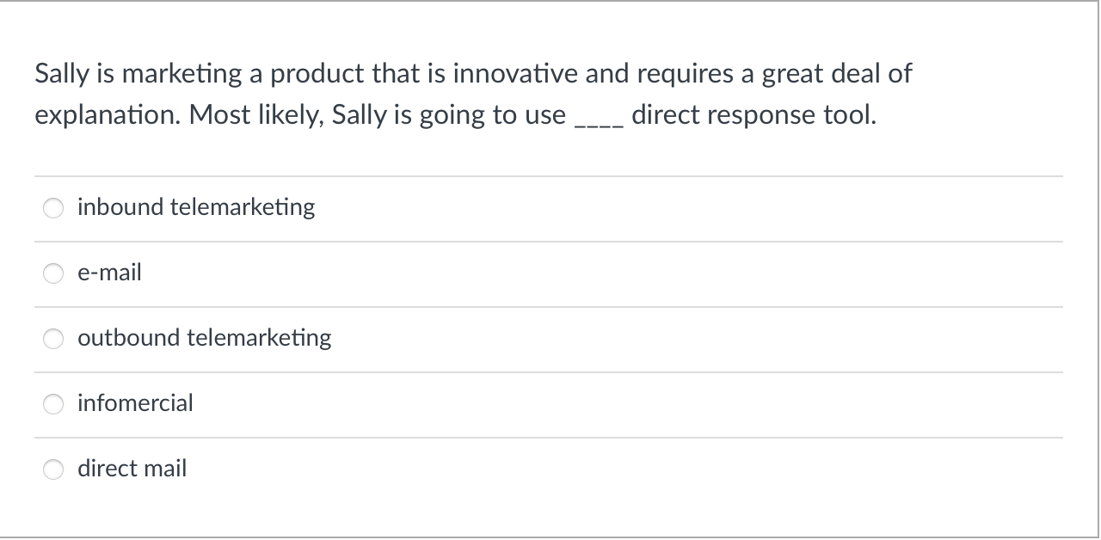Click the e-mail answer label
1101x540 pixels.
point(109,273)
